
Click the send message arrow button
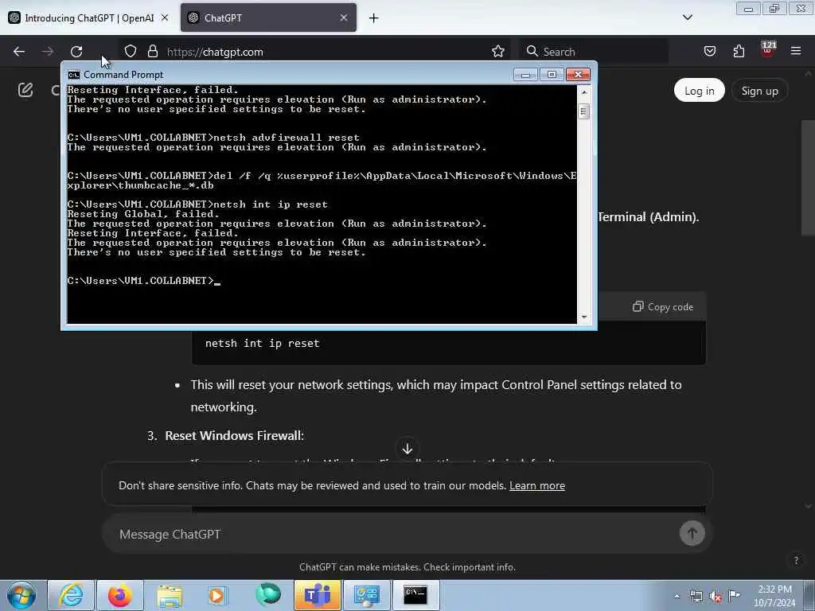tap(692, 533)
